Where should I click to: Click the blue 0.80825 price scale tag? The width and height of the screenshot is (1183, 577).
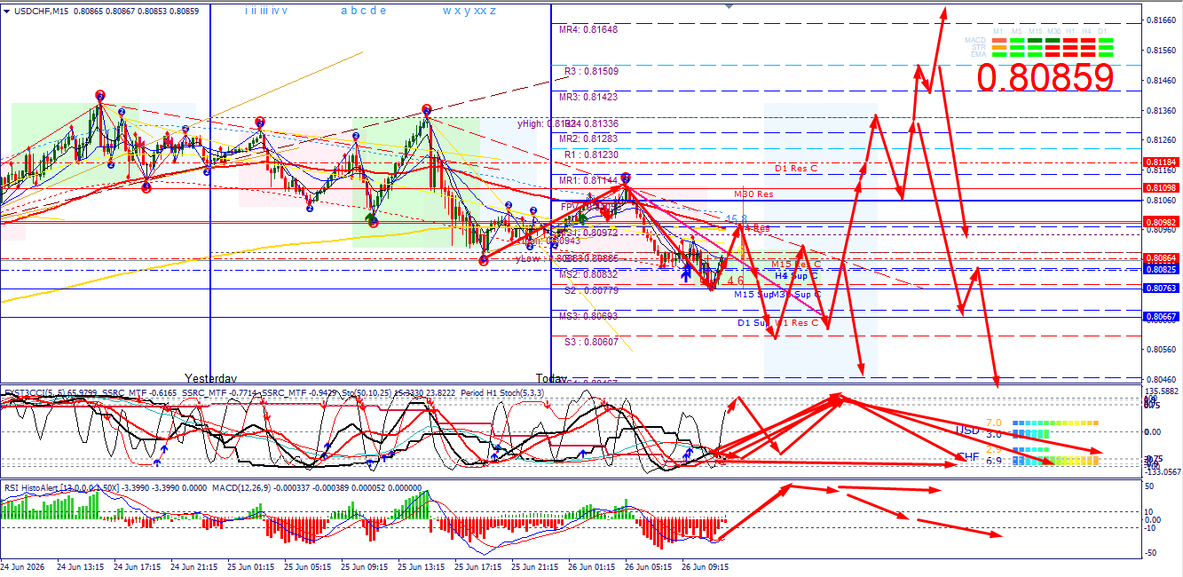[1162, 268]
